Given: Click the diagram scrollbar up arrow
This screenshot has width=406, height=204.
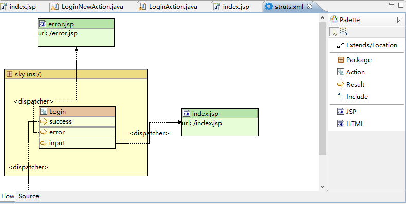Looking at the screenshot, I should (322, 18).
